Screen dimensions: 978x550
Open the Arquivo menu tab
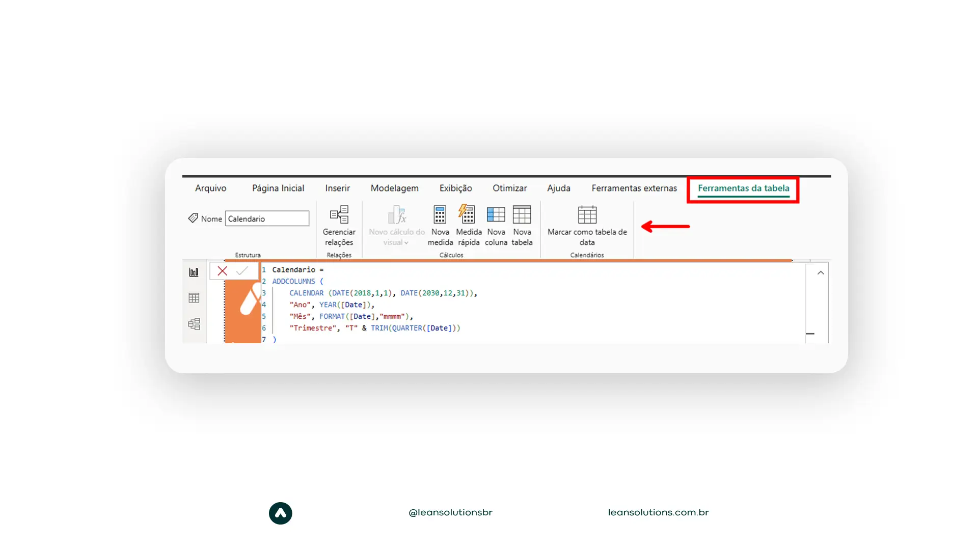[210, 188]
